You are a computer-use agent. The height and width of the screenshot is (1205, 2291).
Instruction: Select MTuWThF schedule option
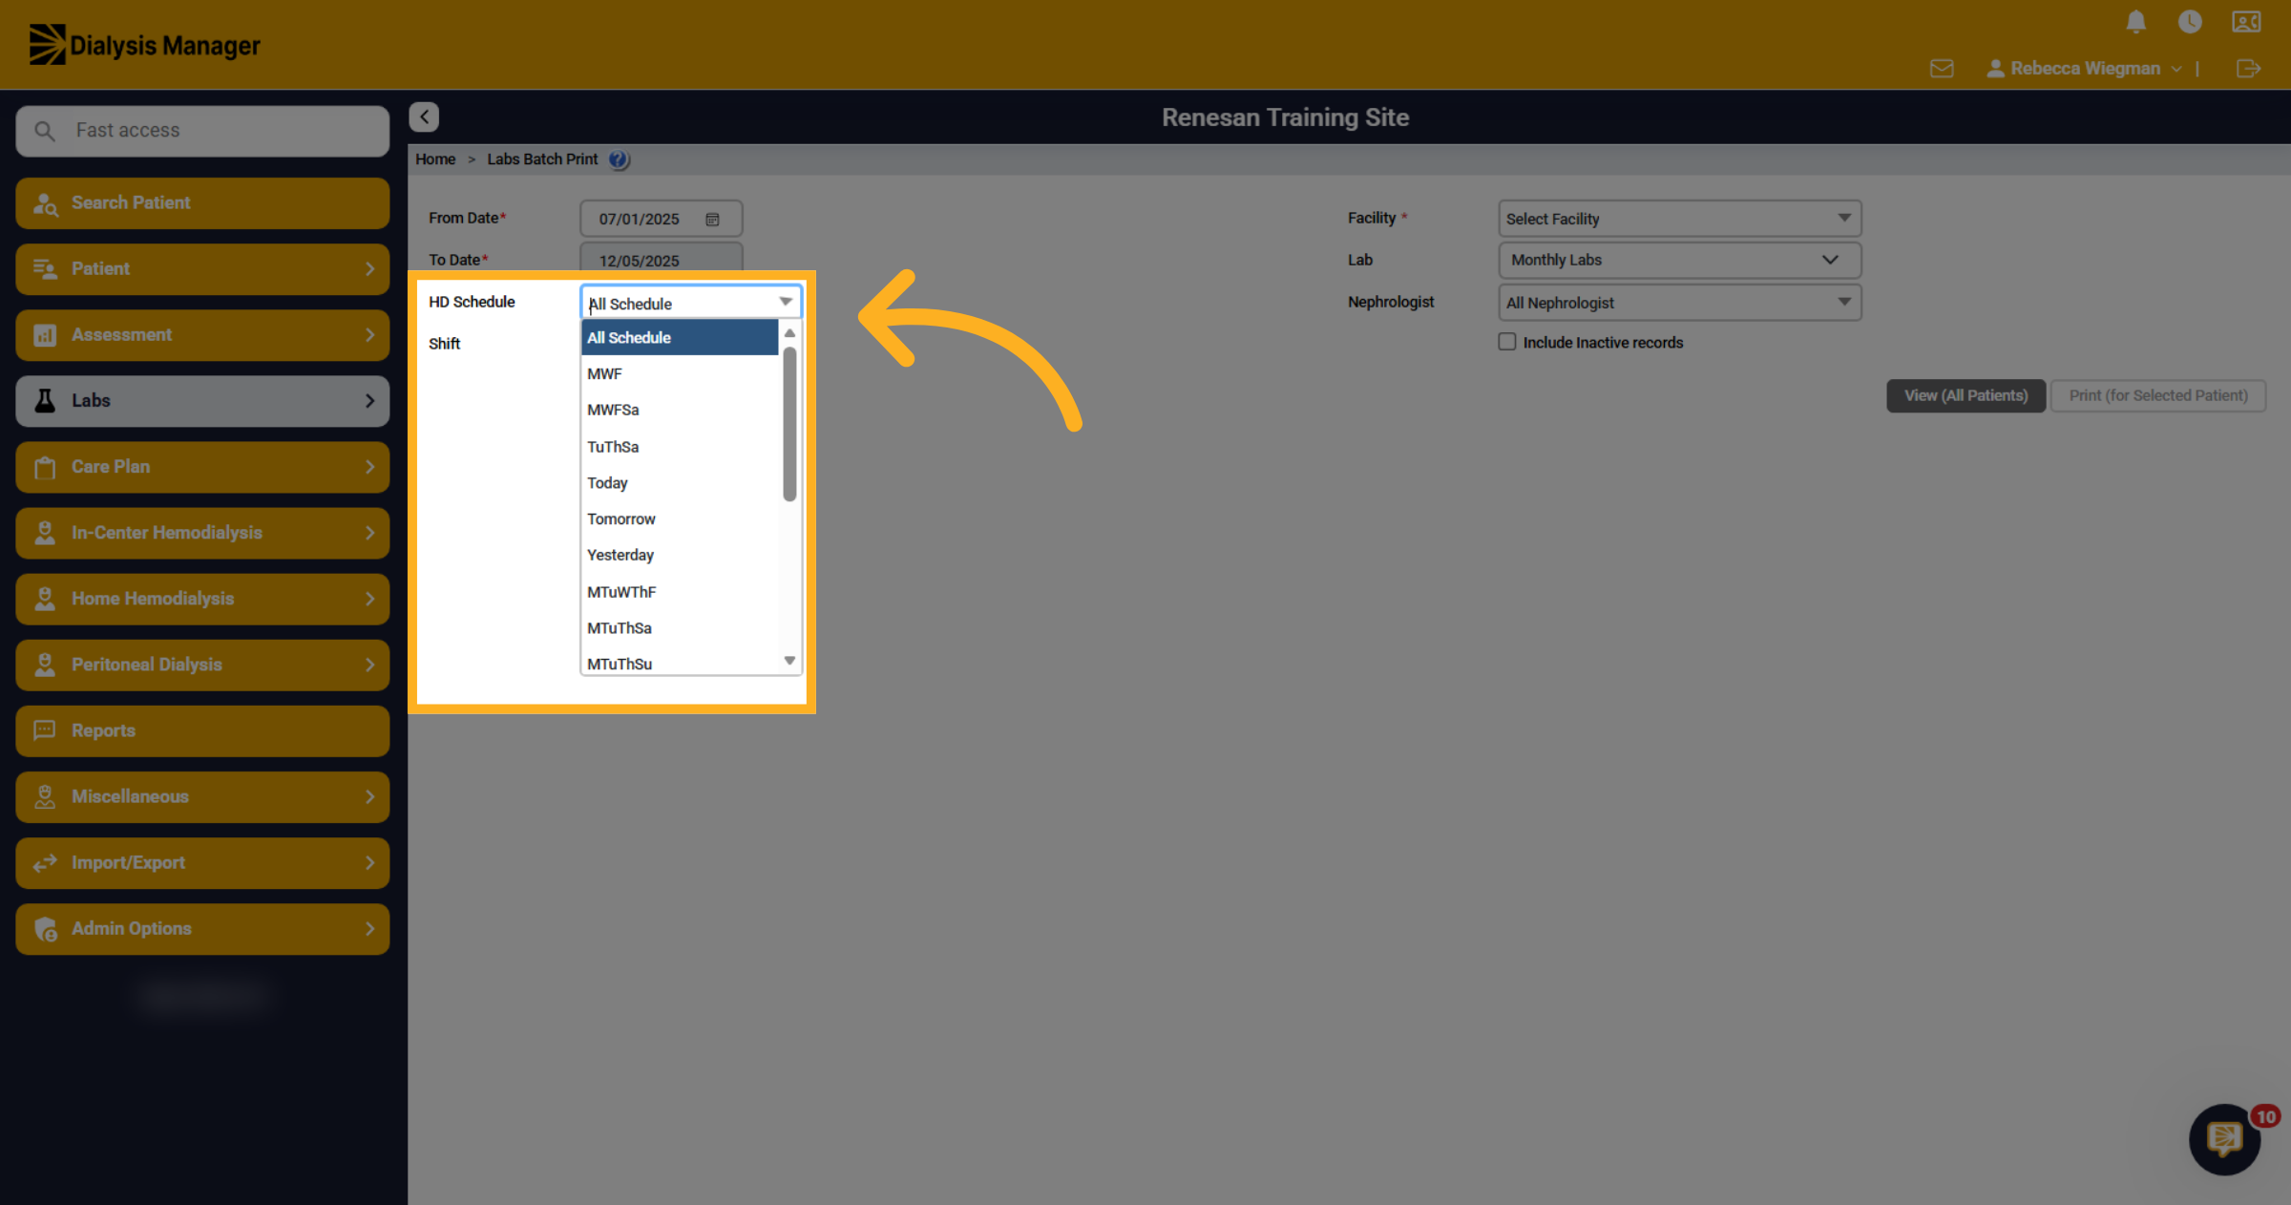[680, 592]
